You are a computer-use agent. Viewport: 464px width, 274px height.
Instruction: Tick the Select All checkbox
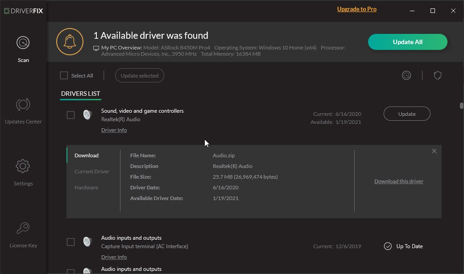click(x=64, y=75)
